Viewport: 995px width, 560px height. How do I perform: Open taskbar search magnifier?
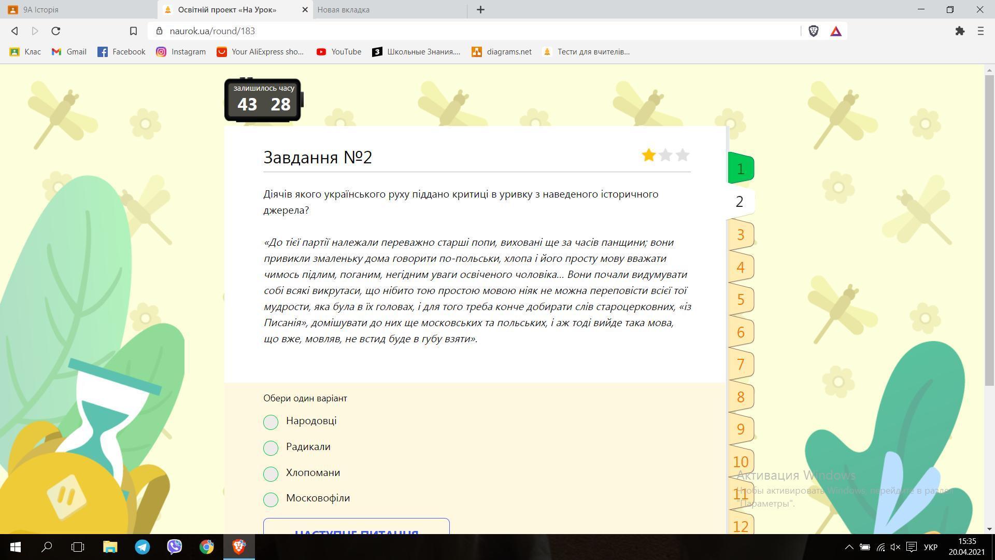(47, 547)
